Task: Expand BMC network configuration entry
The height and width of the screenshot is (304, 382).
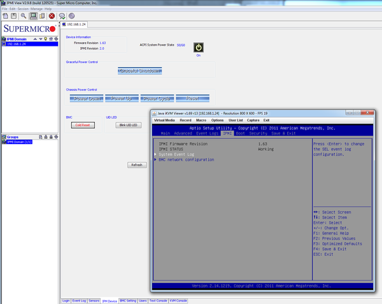Action: (186, 159)
